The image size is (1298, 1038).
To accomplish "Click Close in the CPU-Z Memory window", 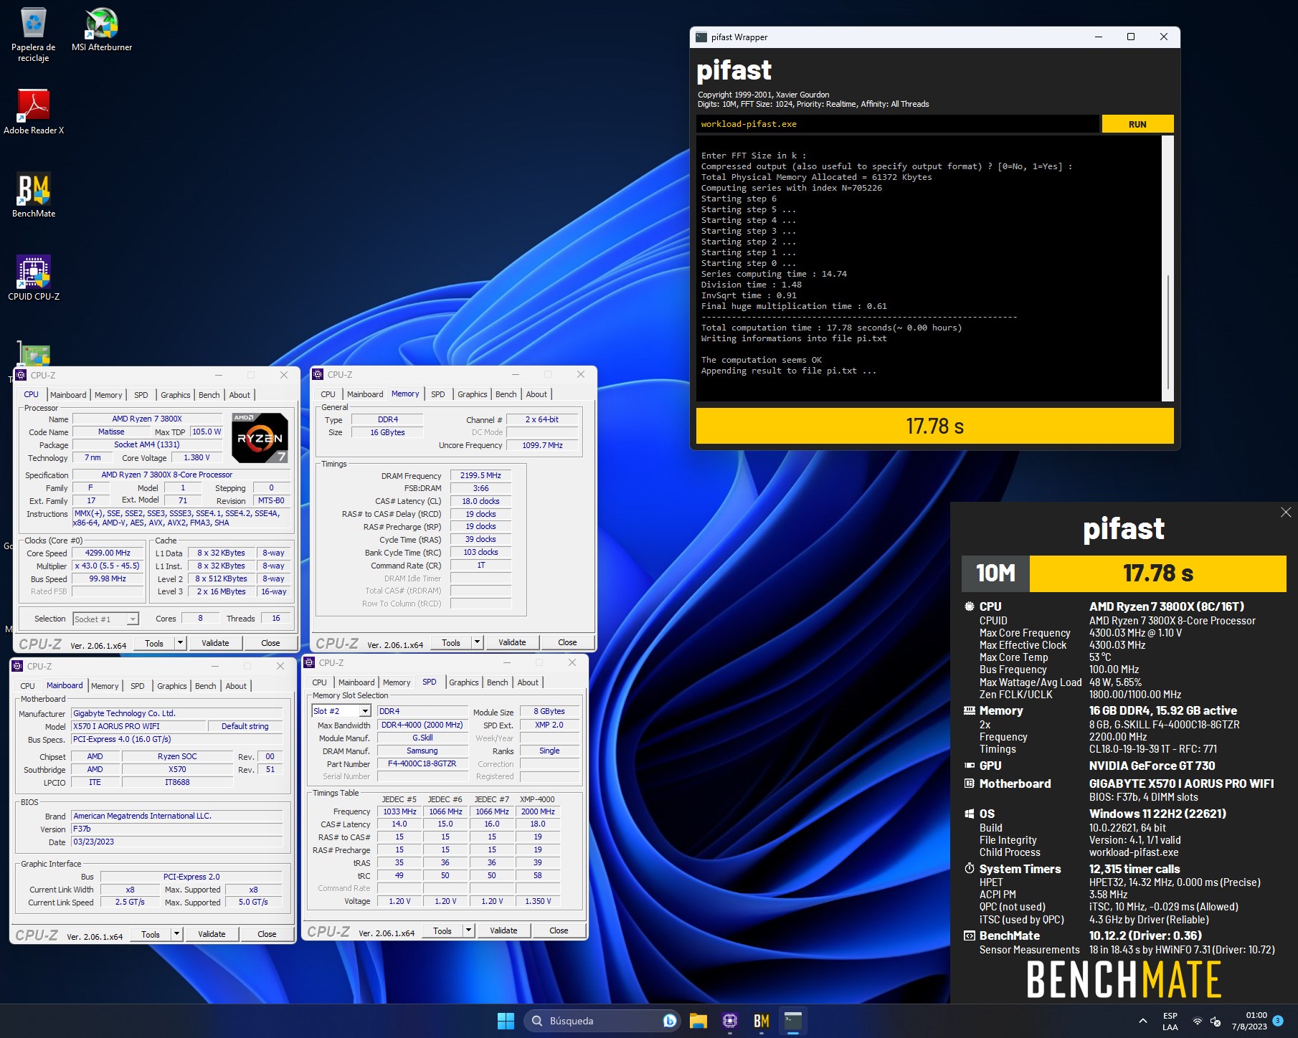I will point(567,642).
